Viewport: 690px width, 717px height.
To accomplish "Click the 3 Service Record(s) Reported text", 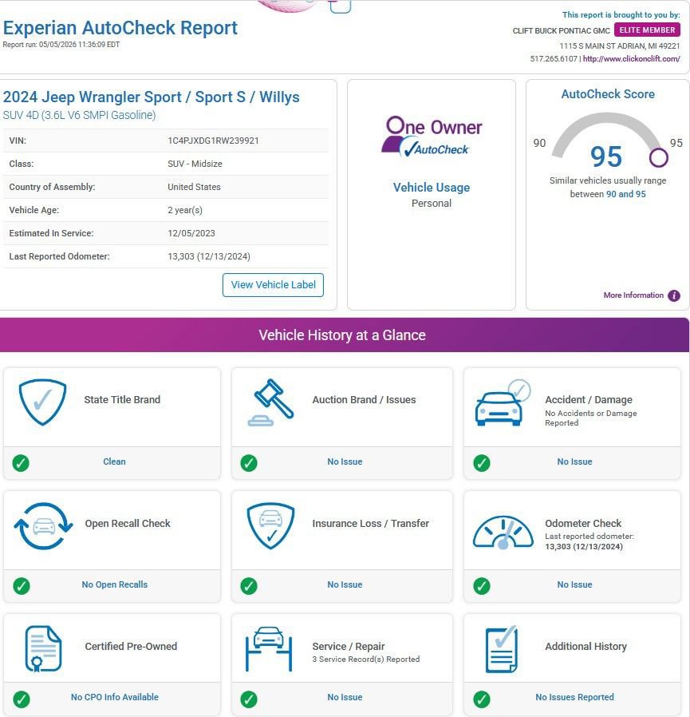I will 366,660.
